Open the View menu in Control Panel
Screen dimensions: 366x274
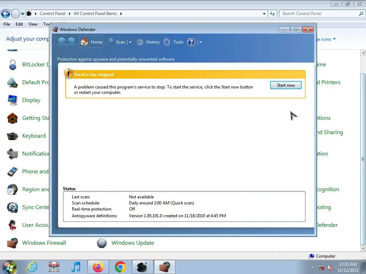(x=33, y=24)
